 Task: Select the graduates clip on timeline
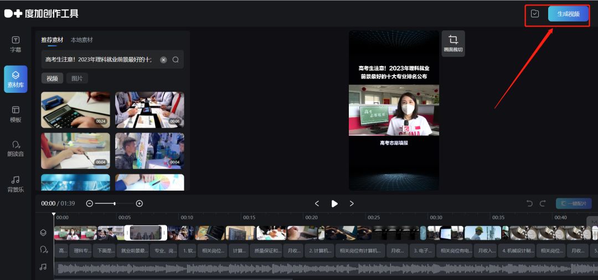point(111,233)
